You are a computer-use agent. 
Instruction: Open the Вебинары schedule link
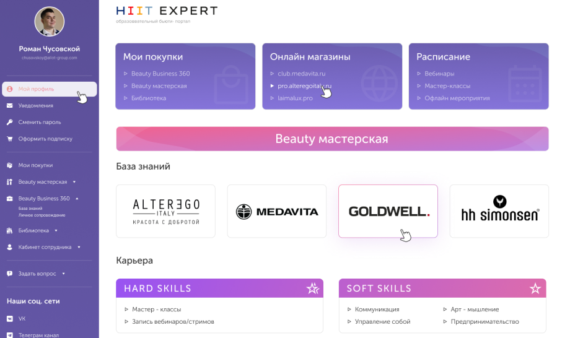pyautogui.click(x=439, y=74)
